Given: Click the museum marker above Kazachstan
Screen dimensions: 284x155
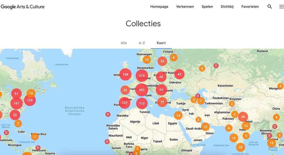Looking at the screenshot, I should pyautogui.click(x=216, y=66).
